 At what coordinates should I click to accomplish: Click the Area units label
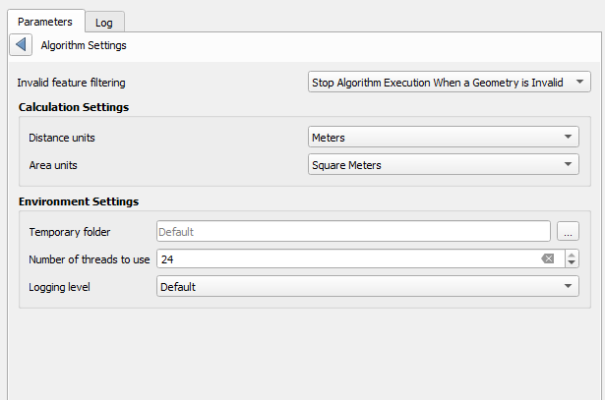[55, 165]
